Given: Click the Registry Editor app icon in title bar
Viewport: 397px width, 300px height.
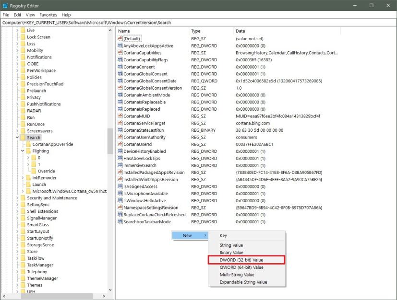Looking at the screenshot, I should click(x=5, y=6).
